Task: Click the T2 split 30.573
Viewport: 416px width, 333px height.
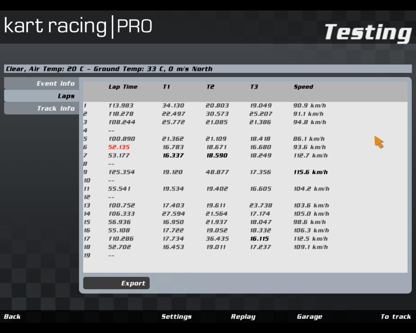Action: coord(217,114)
